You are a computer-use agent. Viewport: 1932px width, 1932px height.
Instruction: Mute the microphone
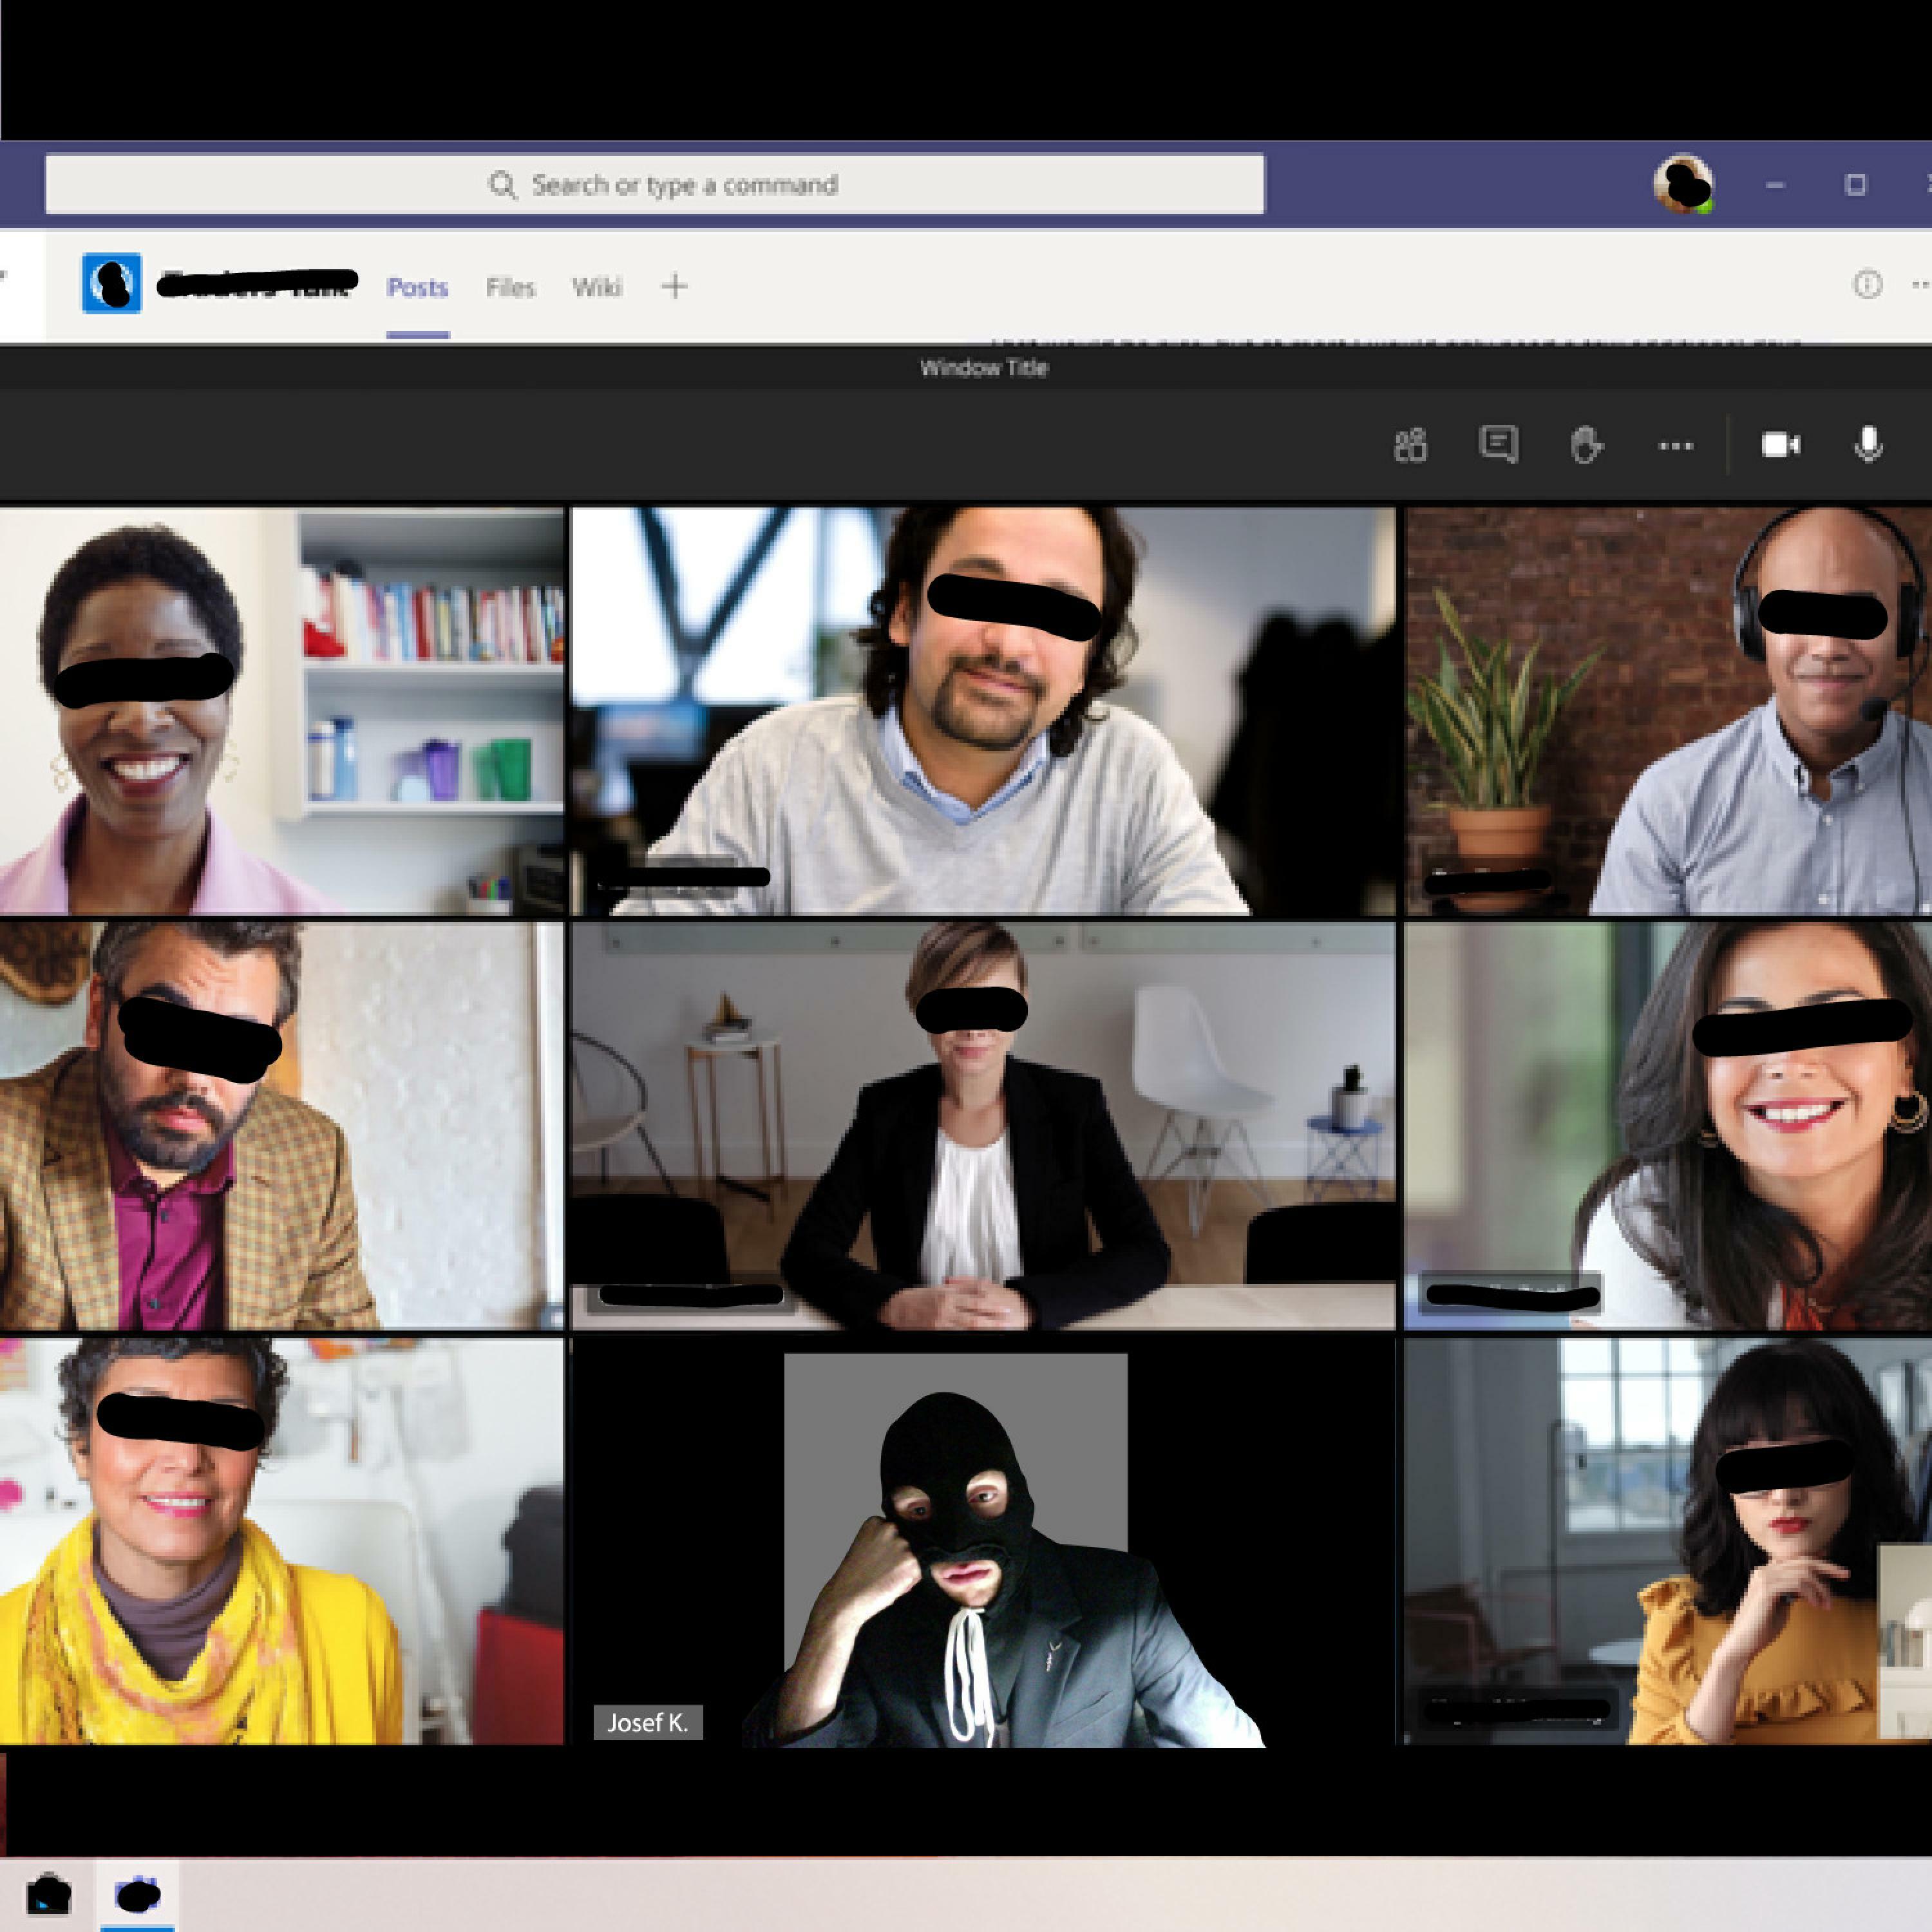point(1868,444)
